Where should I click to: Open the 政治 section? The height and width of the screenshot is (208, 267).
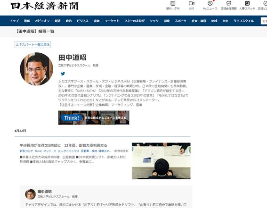(69, 21)
